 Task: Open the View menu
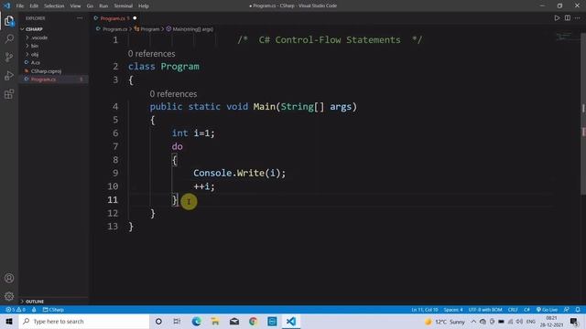coord(75,6)
